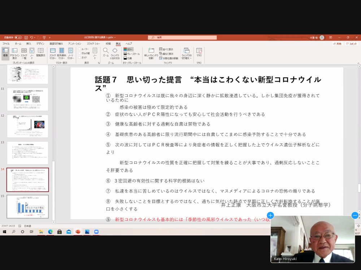Switch to Reading view (閲覧表示)
Screen dimensions: 361x270
coord(41,52)
